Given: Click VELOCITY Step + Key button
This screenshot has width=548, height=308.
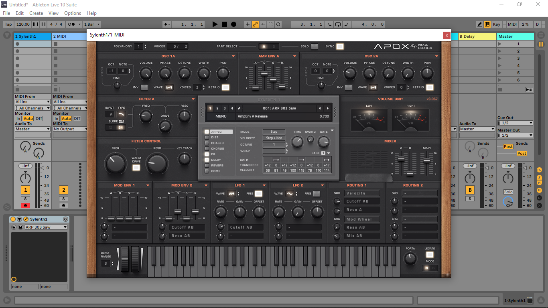Looking at the screenshot, I should [x=274, y=138].
